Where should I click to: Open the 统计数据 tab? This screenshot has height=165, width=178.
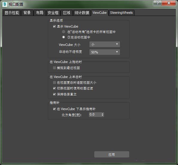tap(82, 13)
